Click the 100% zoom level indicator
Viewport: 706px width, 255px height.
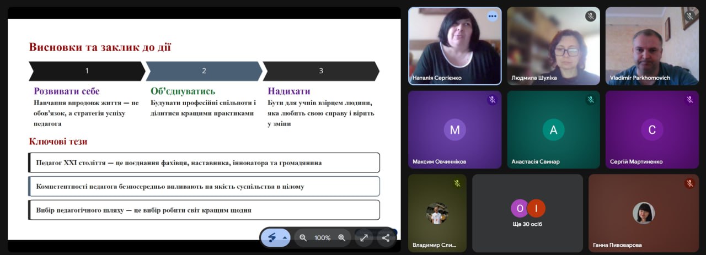[322, 238]
